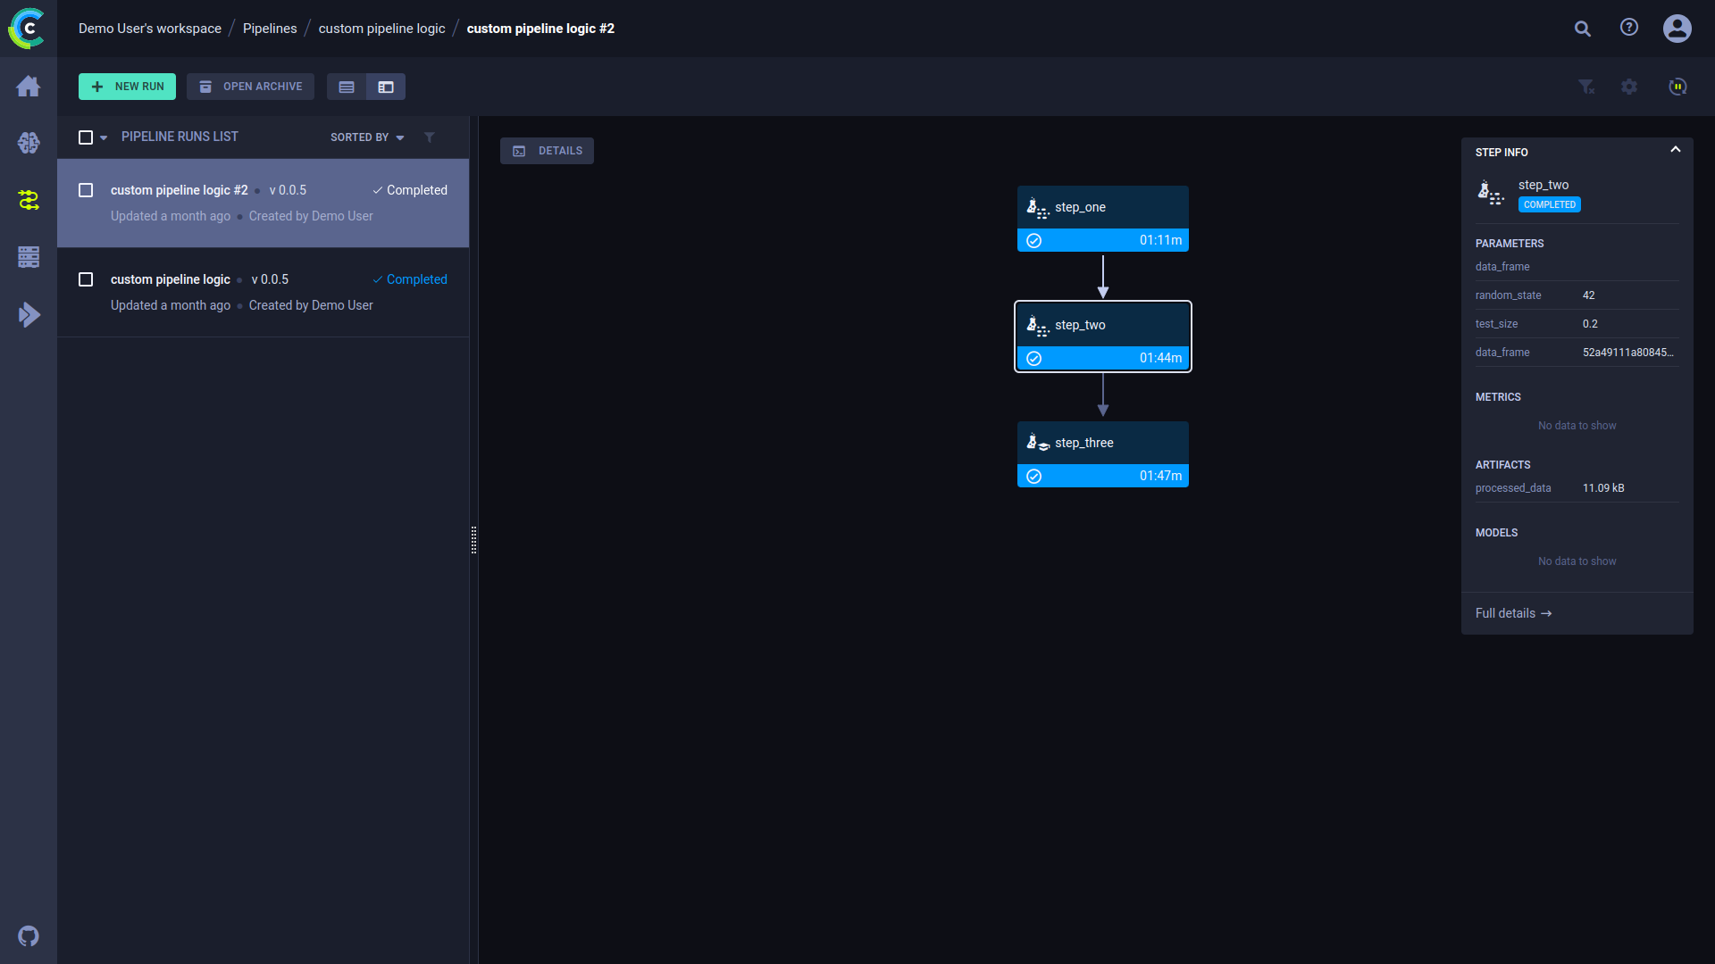Open the Home dashboard sidebar icon

point(29,87)
